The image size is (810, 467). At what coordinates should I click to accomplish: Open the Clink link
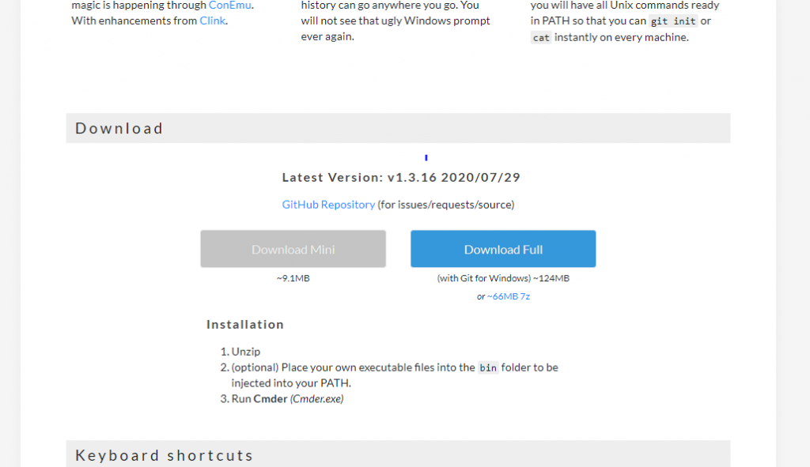pos(212,21)
